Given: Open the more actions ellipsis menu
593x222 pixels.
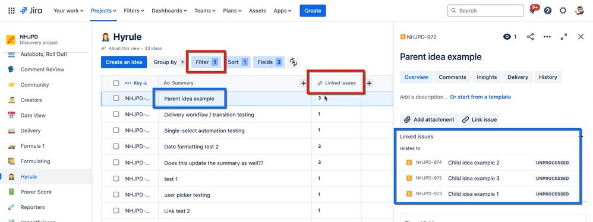Looking at the screenshot, I should [x=547, y=37].
